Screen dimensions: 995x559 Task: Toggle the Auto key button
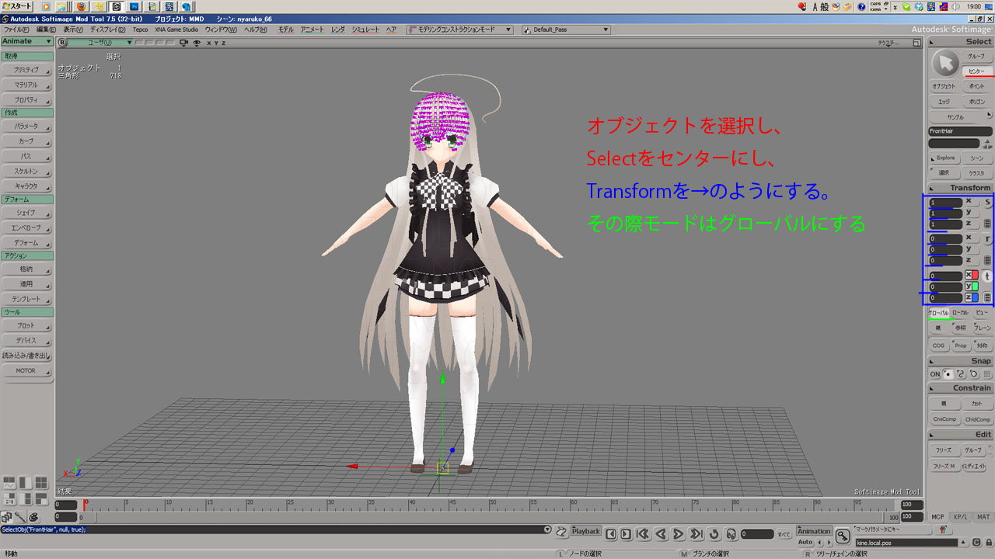805,542
